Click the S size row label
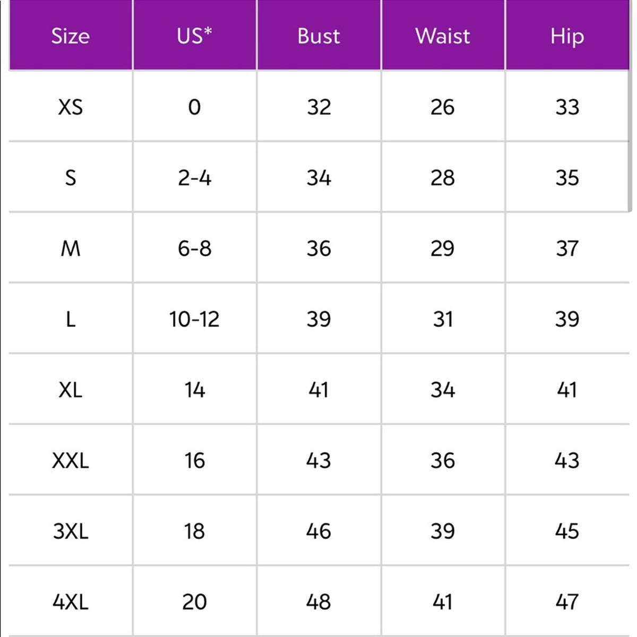The image size is (637, 637). [71, 177]
